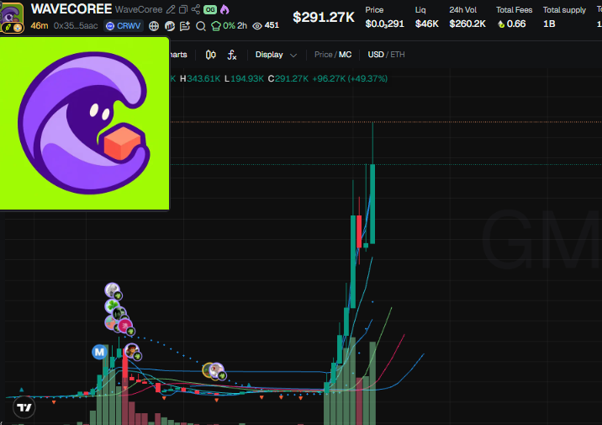The width and height of the screenshot is (602, 425).
Task: Click the price value $0.0₃291
Action: (x=385, y=24)
